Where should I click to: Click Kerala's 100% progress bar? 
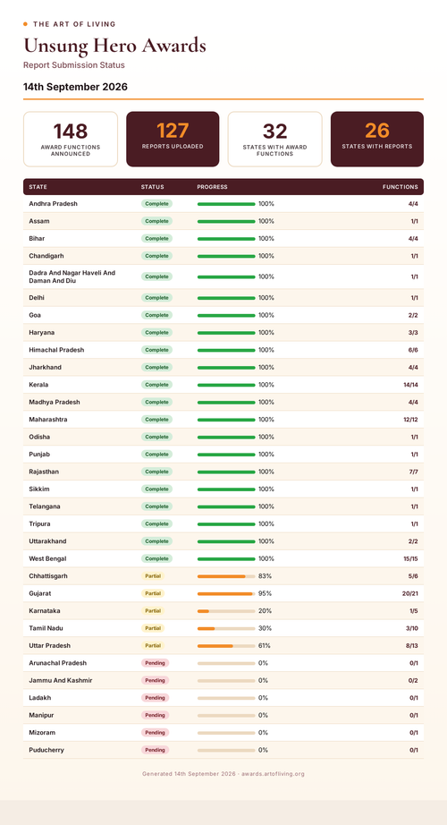click(x=226, y=385)
